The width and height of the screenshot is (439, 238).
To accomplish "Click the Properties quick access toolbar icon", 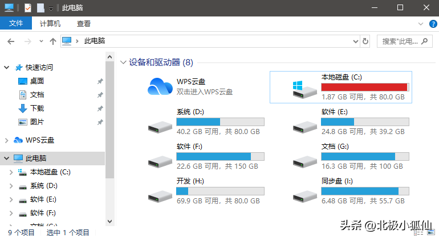I will (28, 8).
